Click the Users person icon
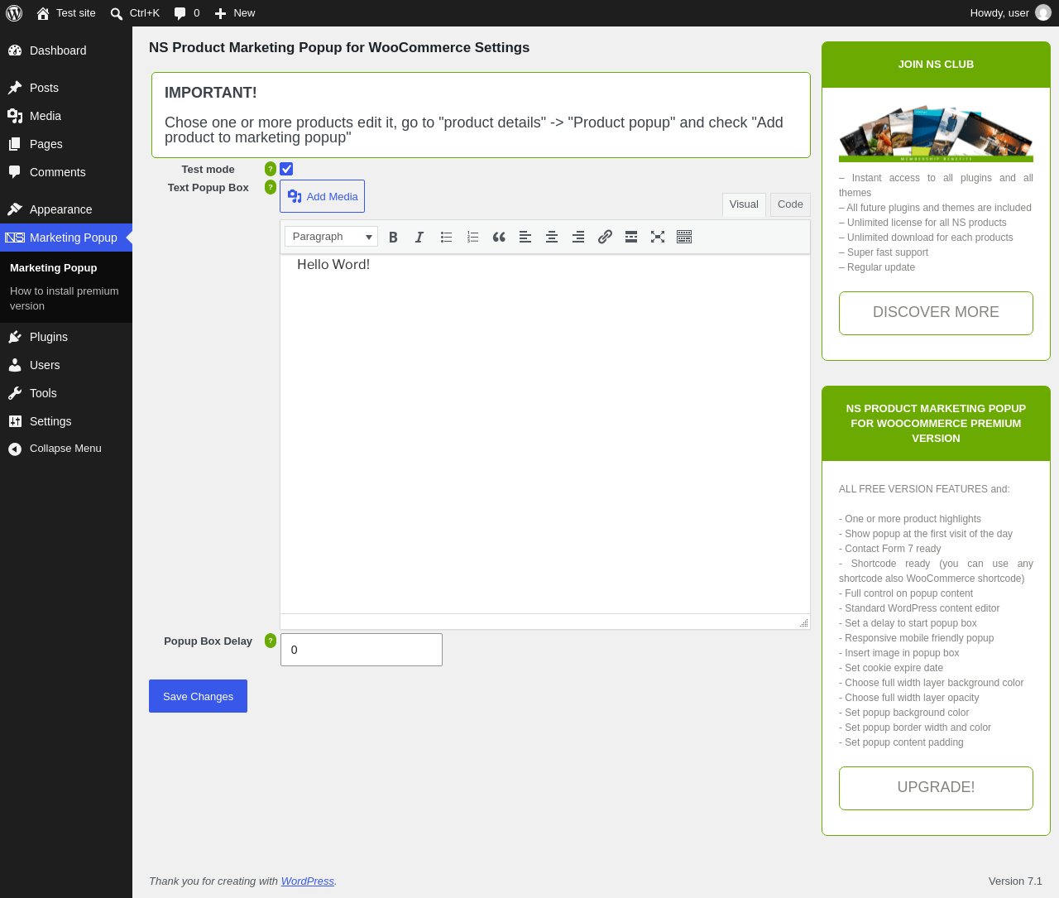 15,365
